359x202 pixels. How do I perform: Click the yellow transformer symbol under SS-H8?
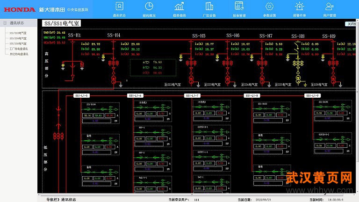[x=298, y=79]
